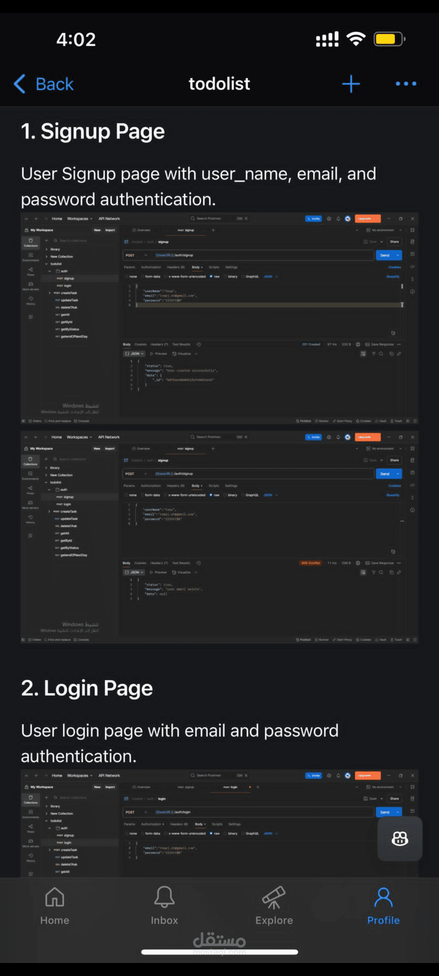The width and height of the screenshot is (439, 976).
Task: Tap the cellular signal bars icon
Action: pyautogui.click(x=327, y=39)
